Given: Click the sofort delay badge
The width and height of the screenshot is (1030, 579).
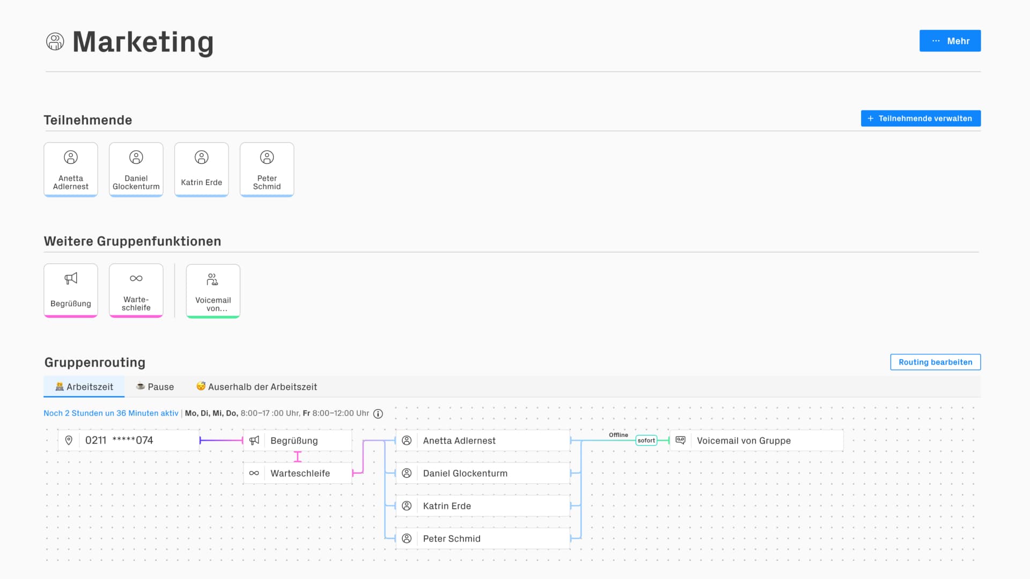Looking at the screenshot, I should pyautogui.click(x=646, y=441).
